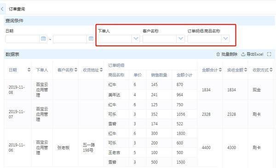276x168 pixels.
Task: Click the 金额小计 sub-column header
Action: pos(184,75)
